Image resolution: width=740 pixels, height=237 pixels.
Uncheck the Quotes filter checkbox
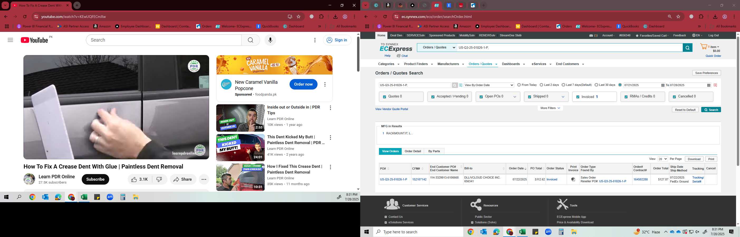(x=384, y=97)
